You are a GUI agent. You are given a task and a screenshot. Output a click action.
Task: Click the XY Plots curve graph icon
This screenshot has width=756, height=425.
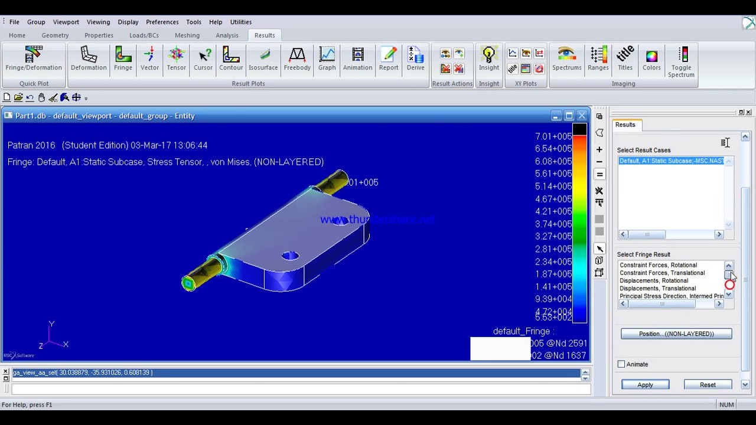pyautogui.click(x=513, y=54)
